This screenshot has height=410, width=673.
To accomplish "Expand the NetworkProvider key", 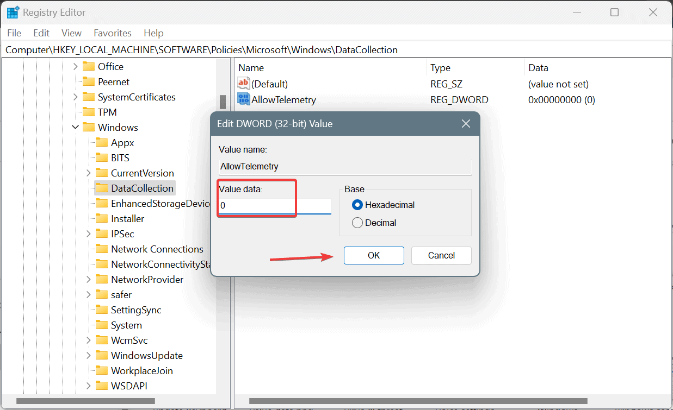I will click(88, 279).
